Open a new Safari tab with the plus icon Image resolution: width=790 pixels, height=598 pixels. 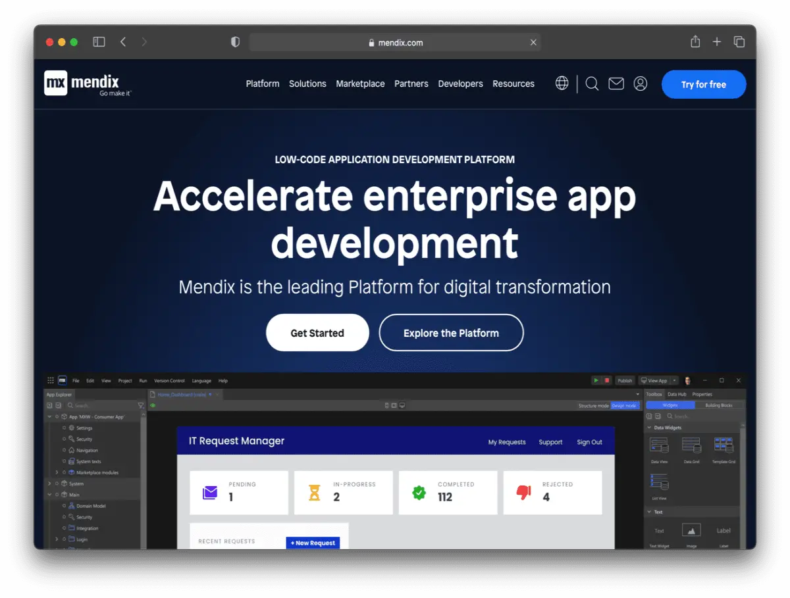[717, 42]
